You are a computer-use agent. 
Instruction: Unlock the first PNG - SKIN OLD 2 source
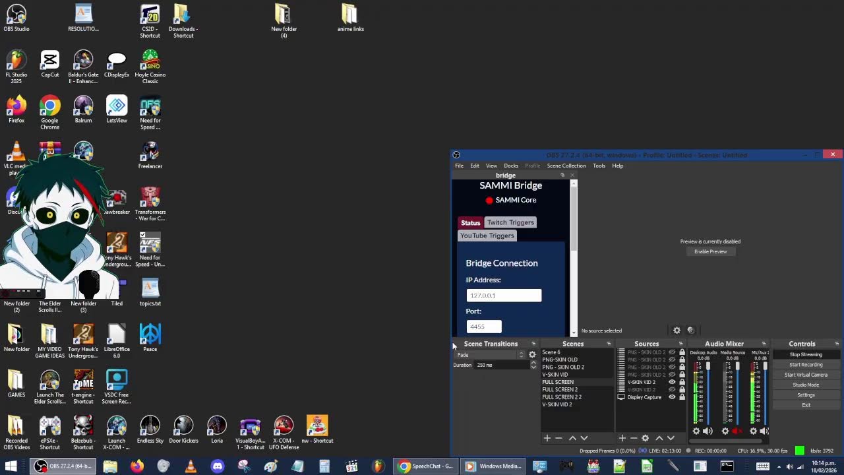click(x=682, y=352)
